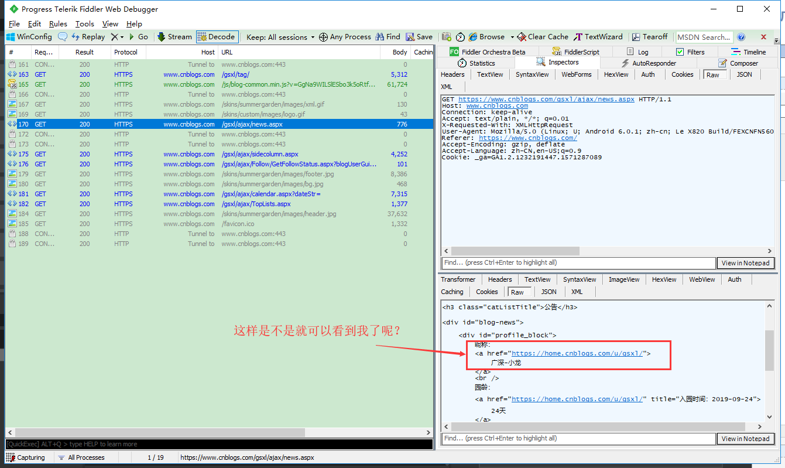Click the Tearoff toolbar button
Viewport: 785px width, 468px height.
649,37
